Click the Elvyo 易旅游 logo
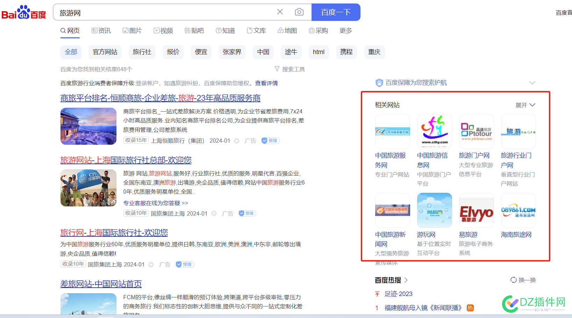The height and width of the screenshot is (318, 572). point(477,210)
